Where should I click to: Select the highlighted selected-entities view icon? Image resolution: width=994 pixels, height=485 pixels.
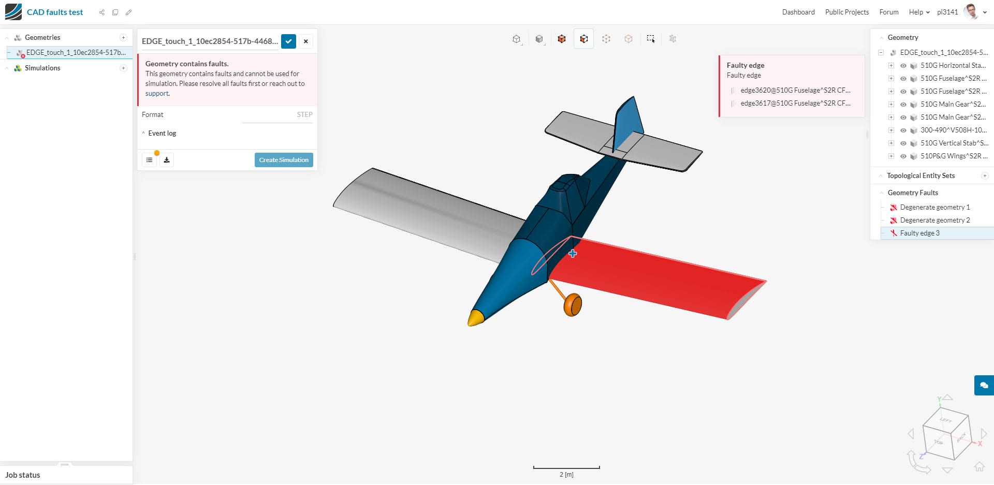tap(584, 39)
